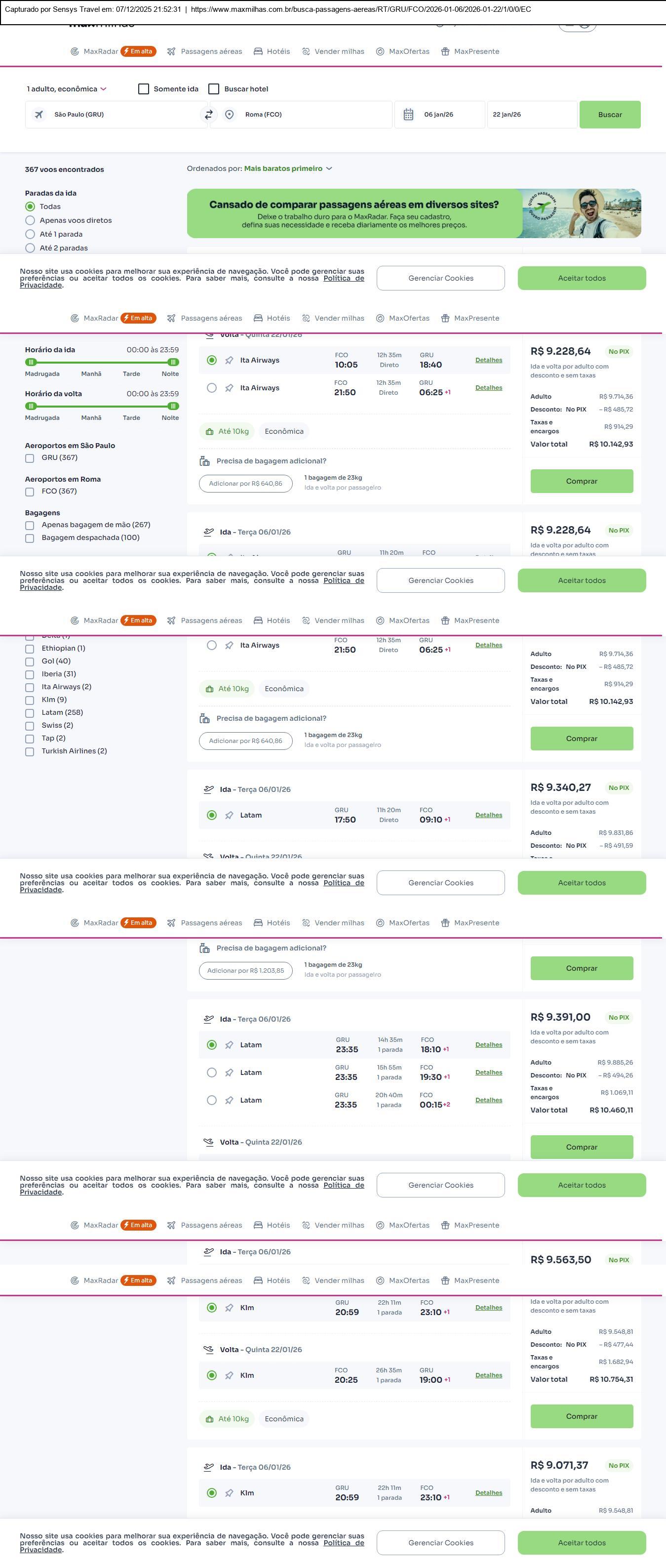Click the airplane icon in São Paulo field
666x1567 pixels.
click(x=39, y=114)
